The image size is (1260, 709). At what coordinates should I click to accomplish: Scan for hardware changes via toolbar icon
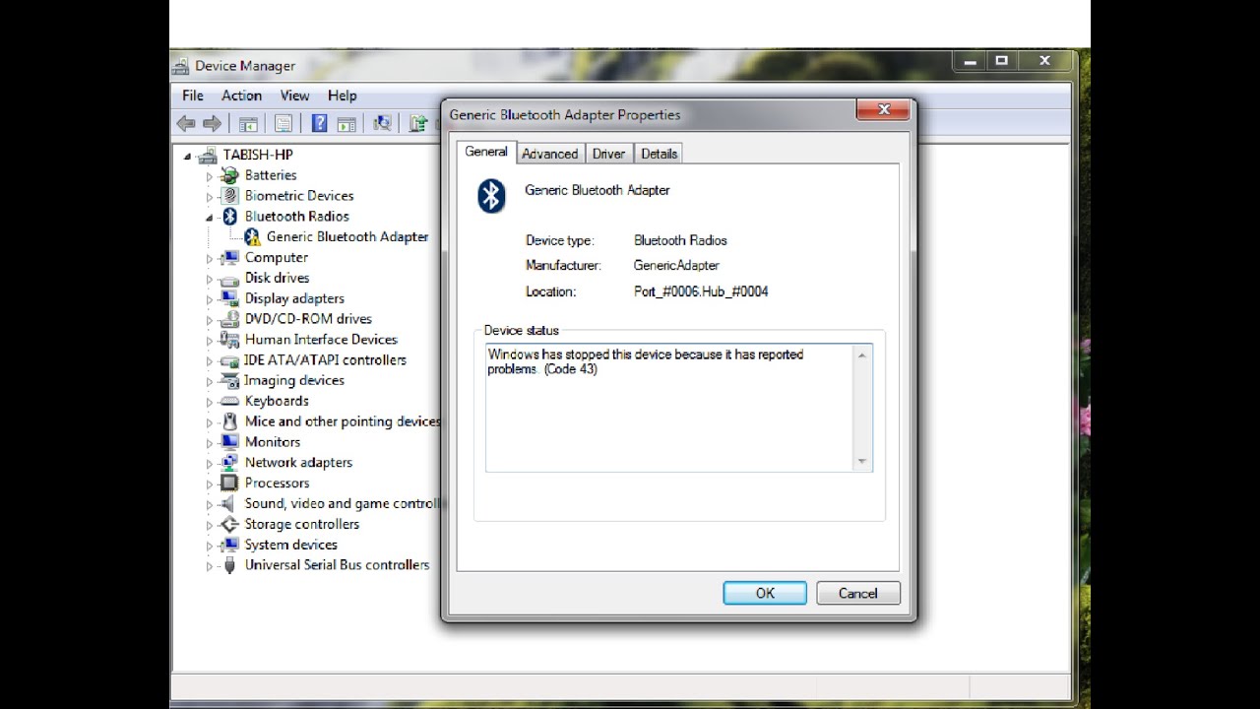coord(382,123)
